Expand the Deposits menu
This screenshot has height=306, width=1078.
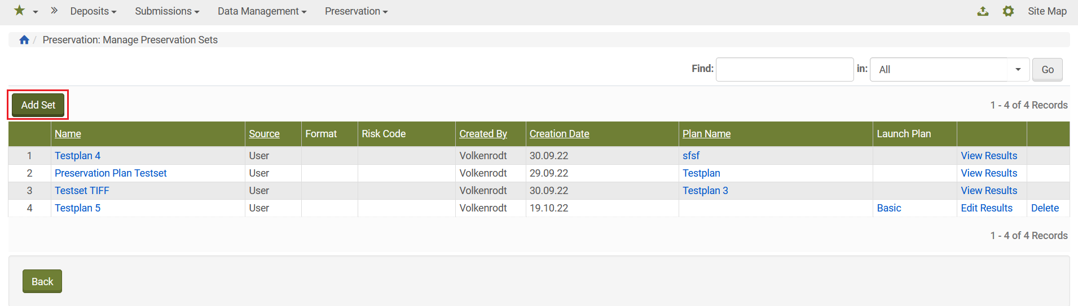[93, 11]
